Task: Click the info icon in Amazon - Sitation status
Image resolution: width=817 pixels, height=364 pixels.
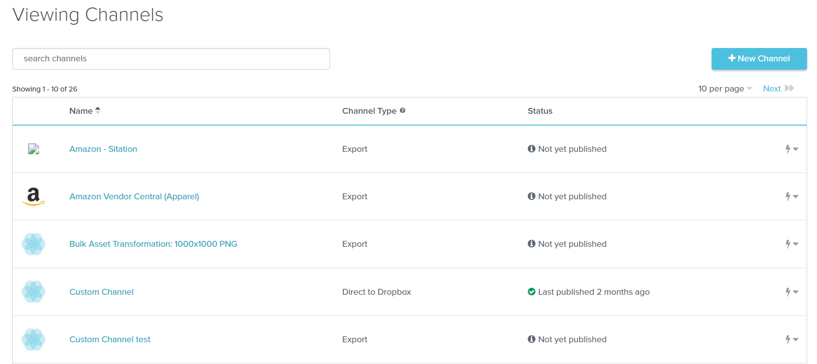Action: (x=531, y=149)
